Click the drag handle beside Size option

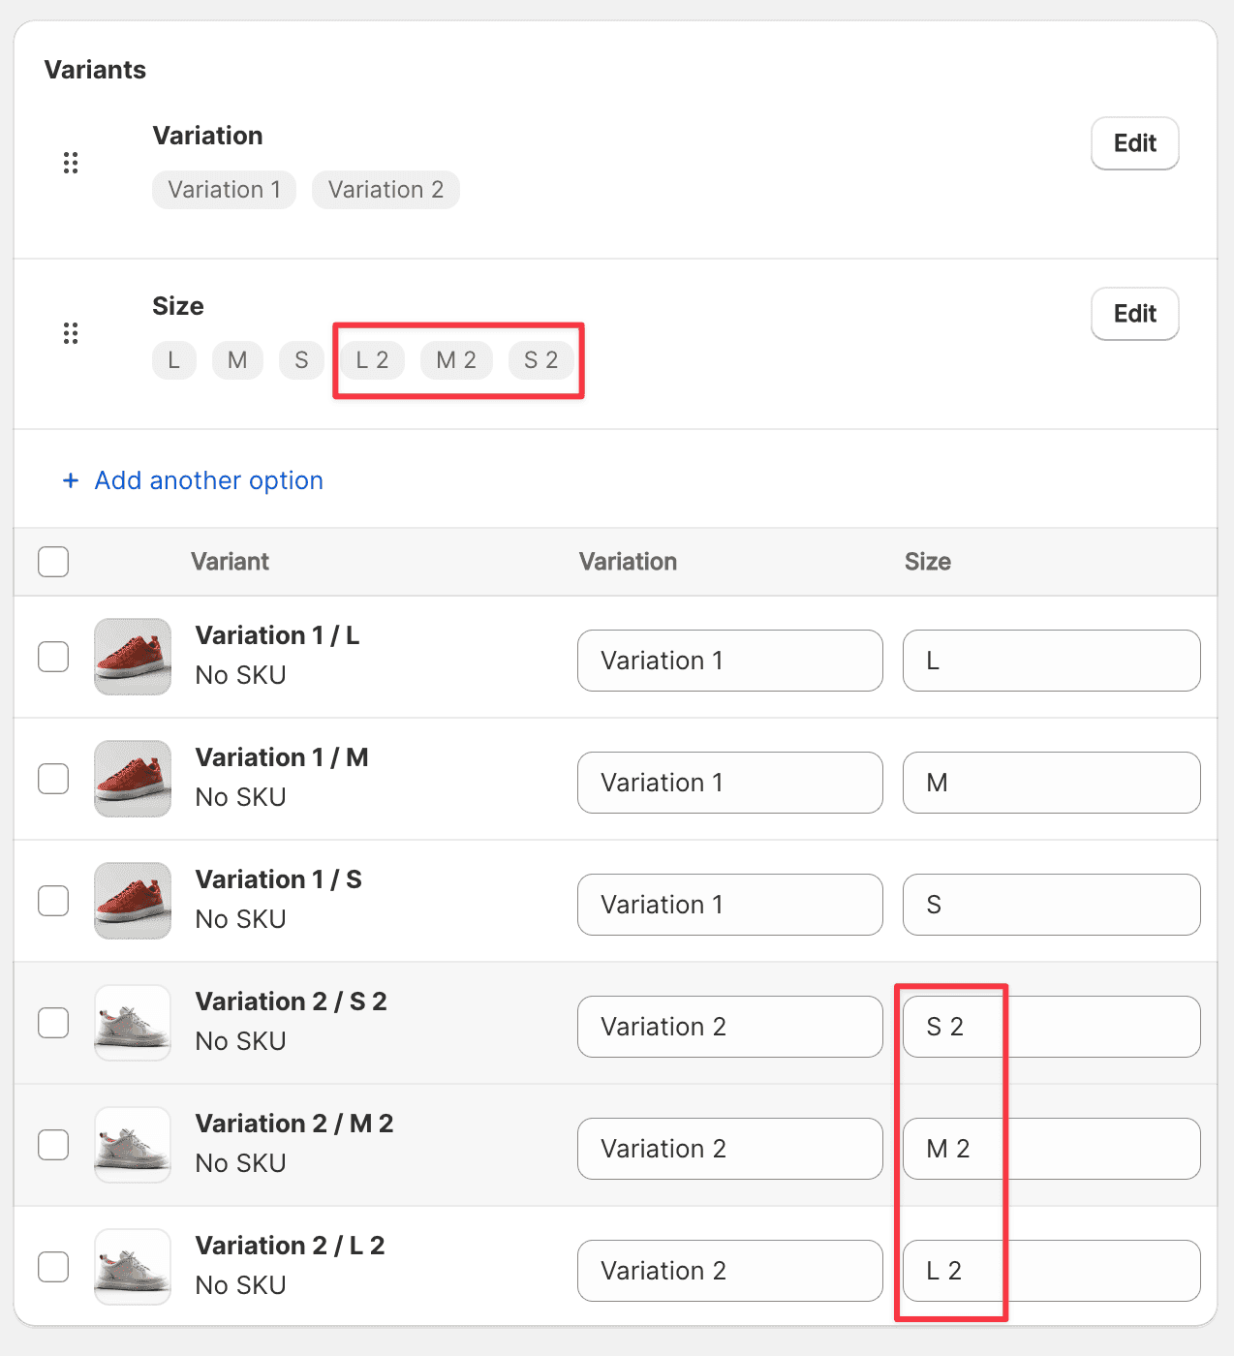coord(71,333)
